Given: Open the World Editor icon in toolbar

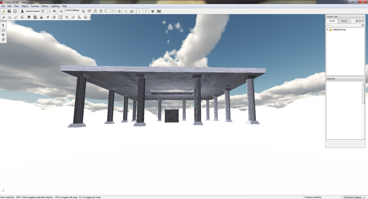Looking at the screenshot, I should [3, 11].
